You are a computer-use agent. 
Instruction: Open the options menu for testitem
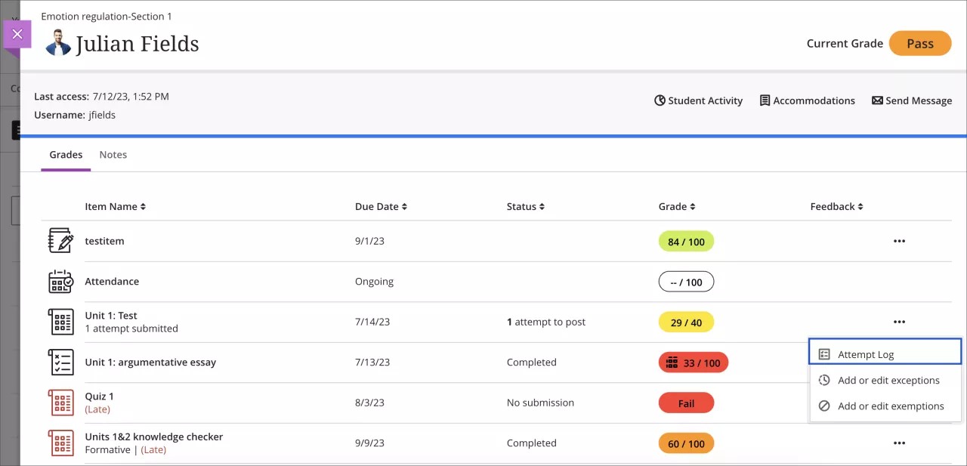pos(899,240)
